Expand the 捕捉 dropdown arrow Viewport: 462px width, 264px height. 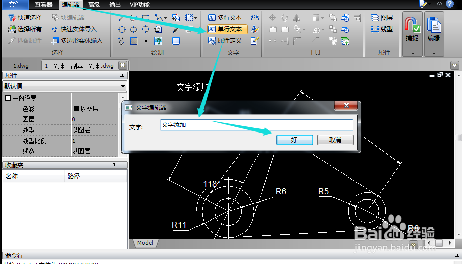(412, 53)
